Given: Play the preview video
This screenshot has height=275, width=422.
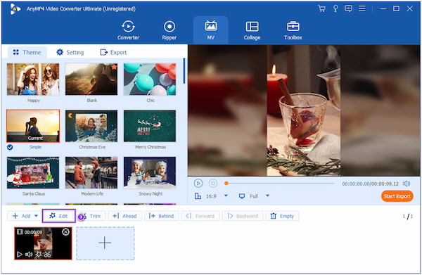Looking at the screenshot, I should pos(198,184).
